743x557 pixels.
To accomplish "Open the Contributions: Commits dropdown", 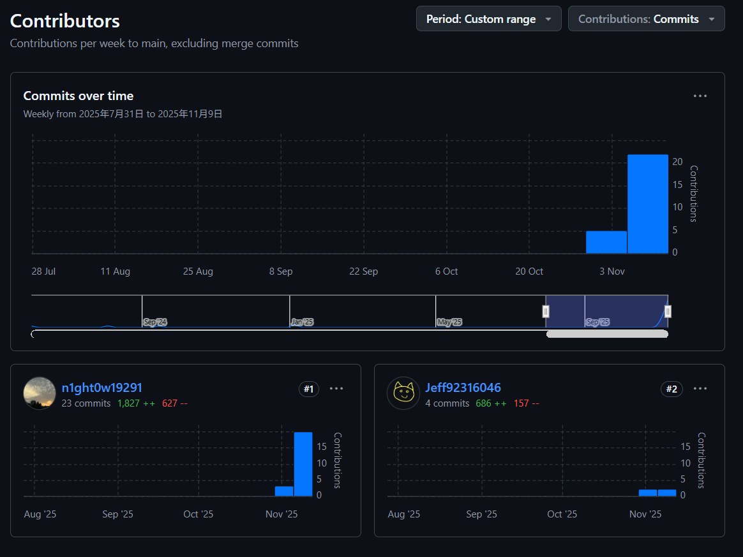I will [x=646, y=18].
